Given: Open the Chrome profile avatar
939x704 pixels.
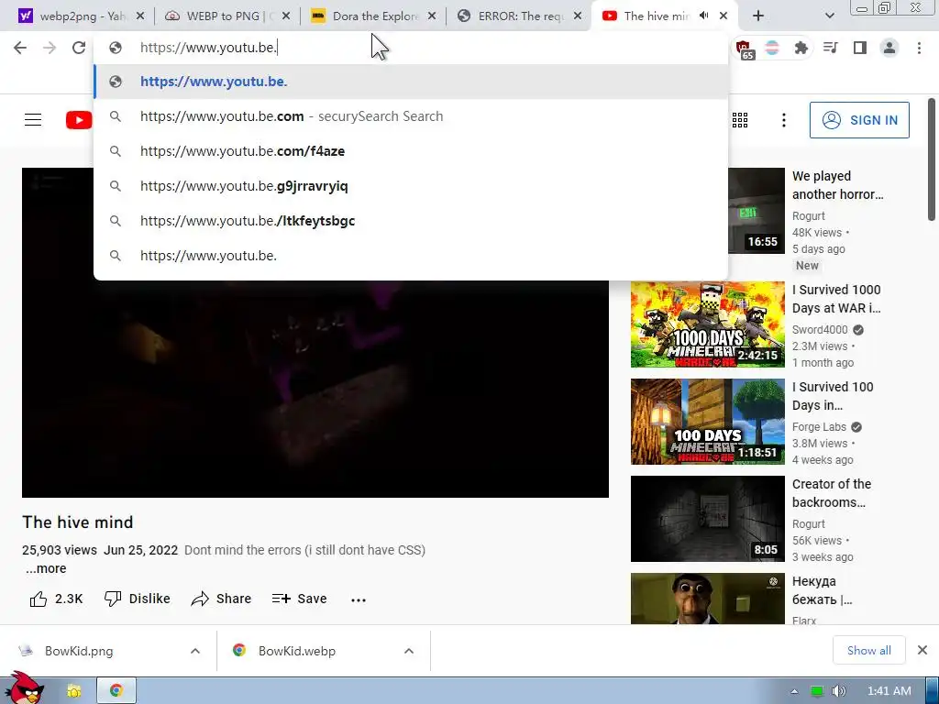Looking at the screenshot, I should (x=889, y=48).
